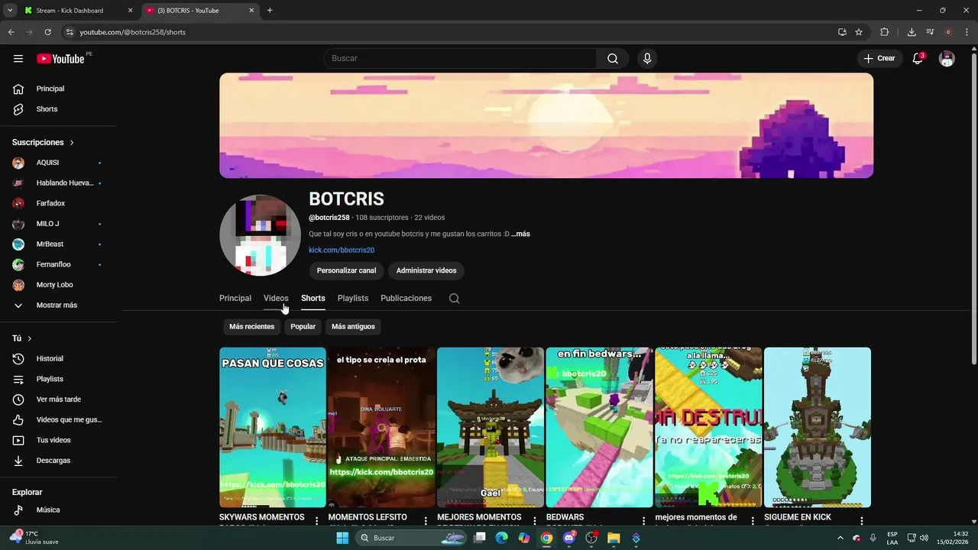
Task: Open PASAN QUE COSAS short thumbnail
Action: click(x=273, y=428)
